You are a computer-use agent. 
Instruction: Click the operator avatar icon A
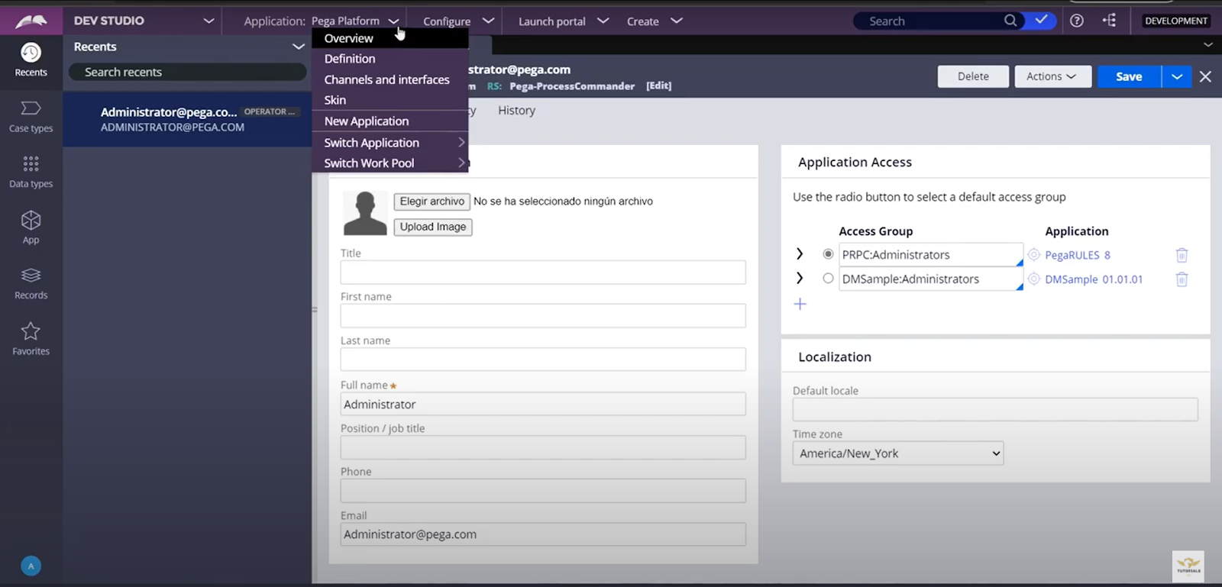[x=31, y=566]
